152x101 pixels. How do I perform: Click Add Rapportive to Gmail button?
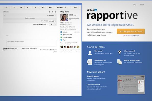click(131, 31)
